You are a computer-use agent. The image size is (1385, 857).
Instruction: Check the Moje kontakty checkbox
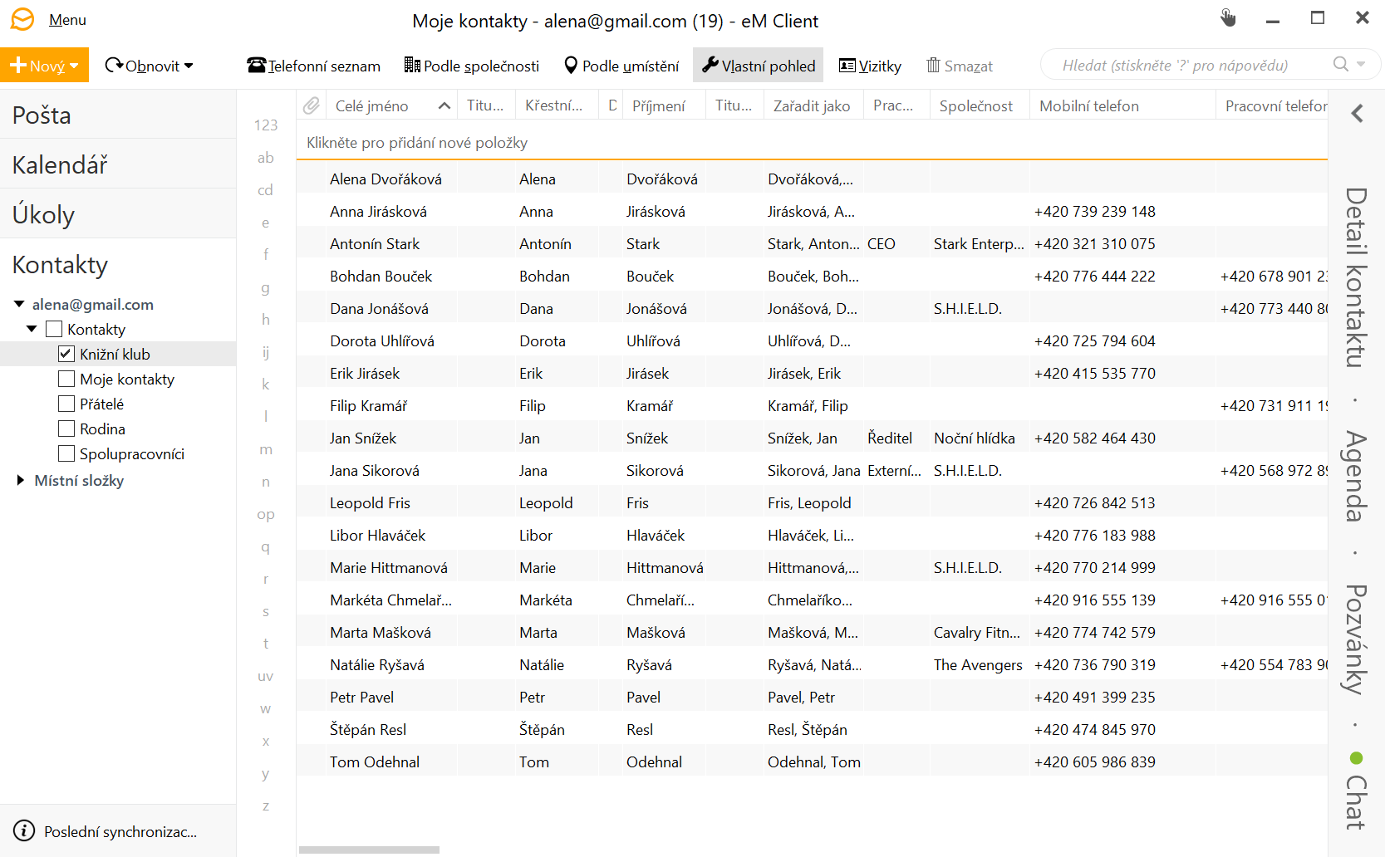(66, 379)
